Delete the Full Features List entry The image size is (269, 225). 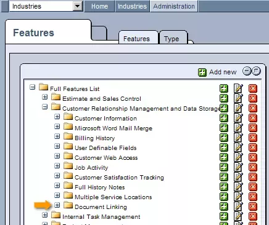253,89
